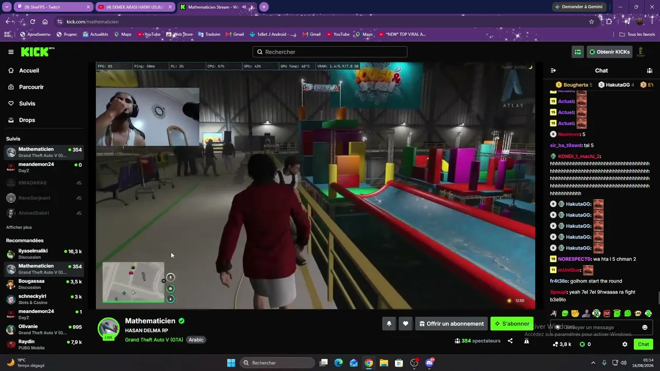The height and width of the screenshot is (371, 660).
Task: Send message with green Chat button
Action: click(643, 344)
